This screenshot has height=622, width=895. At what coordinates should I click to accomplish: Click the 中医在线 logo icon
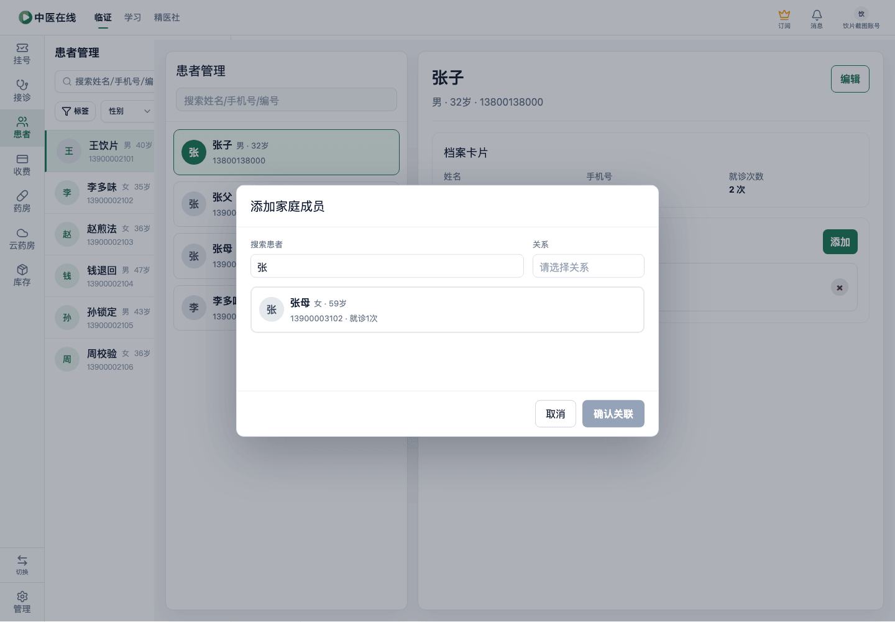(25, 17)
